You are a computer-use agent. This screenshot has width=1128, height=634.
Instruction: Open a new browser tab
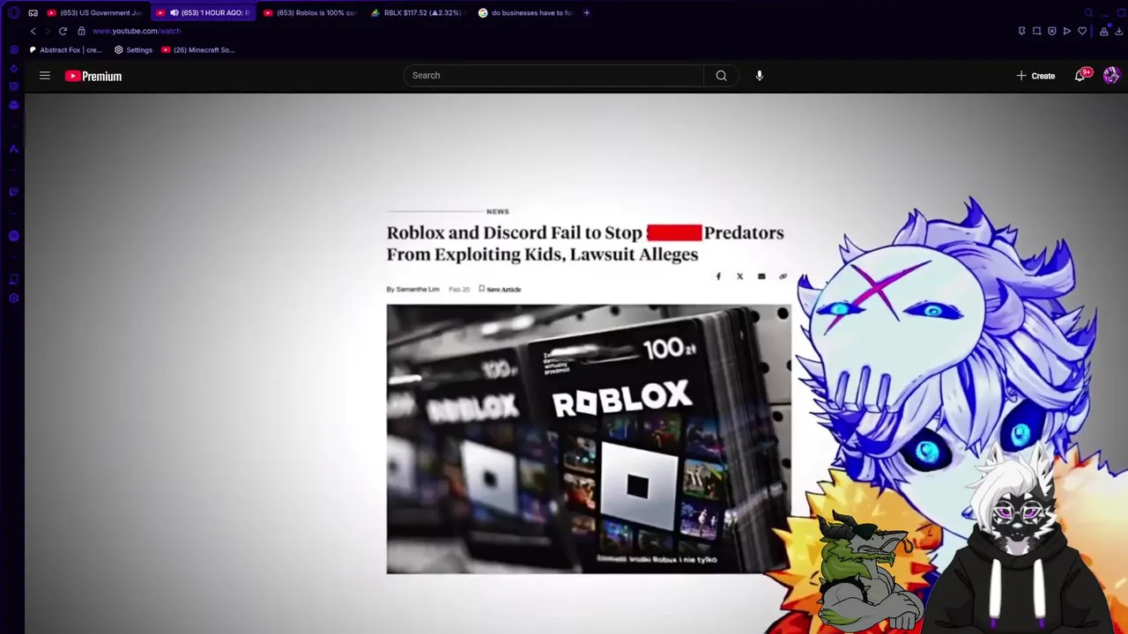[x=586, y=12]
